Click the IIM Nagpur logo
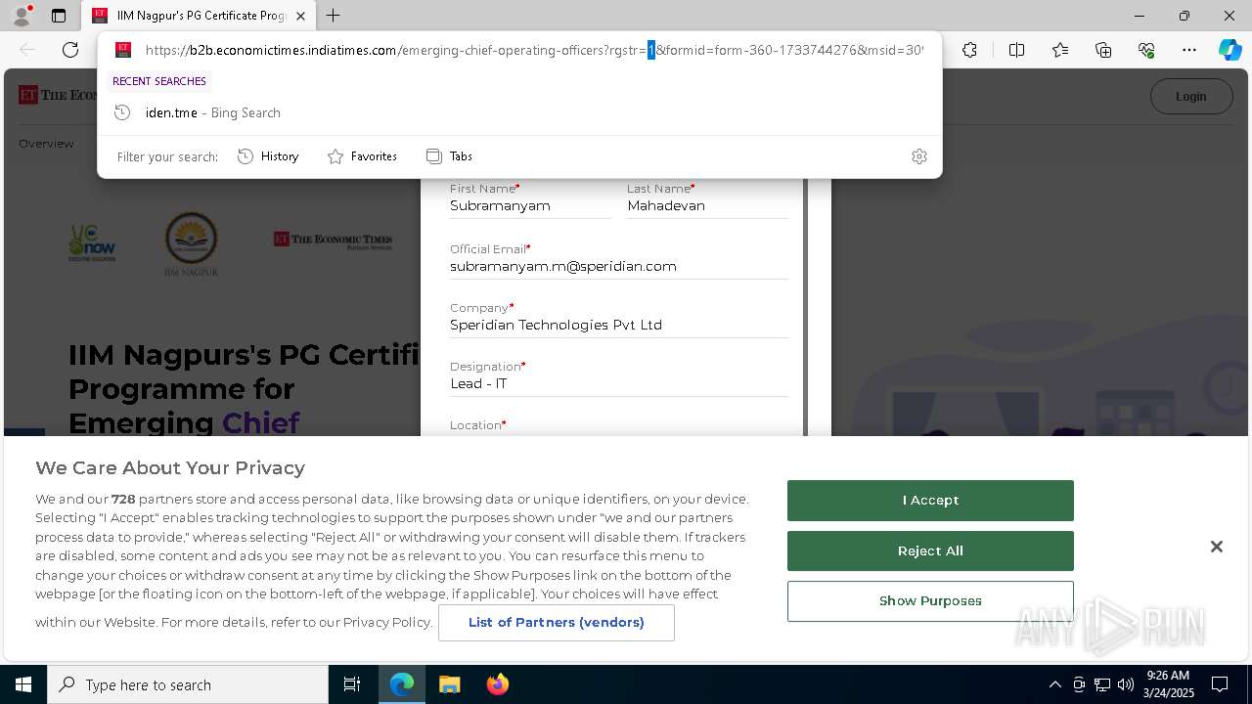This screenshot has width=1252, height=704. coord(191,244)
